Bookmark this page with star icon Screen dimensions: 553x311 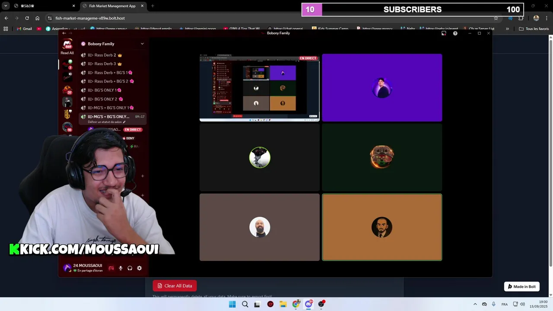point(496,18)
